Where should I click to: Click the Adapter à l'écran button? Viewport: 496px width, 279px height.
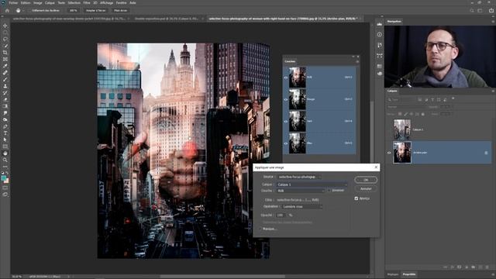95,10
